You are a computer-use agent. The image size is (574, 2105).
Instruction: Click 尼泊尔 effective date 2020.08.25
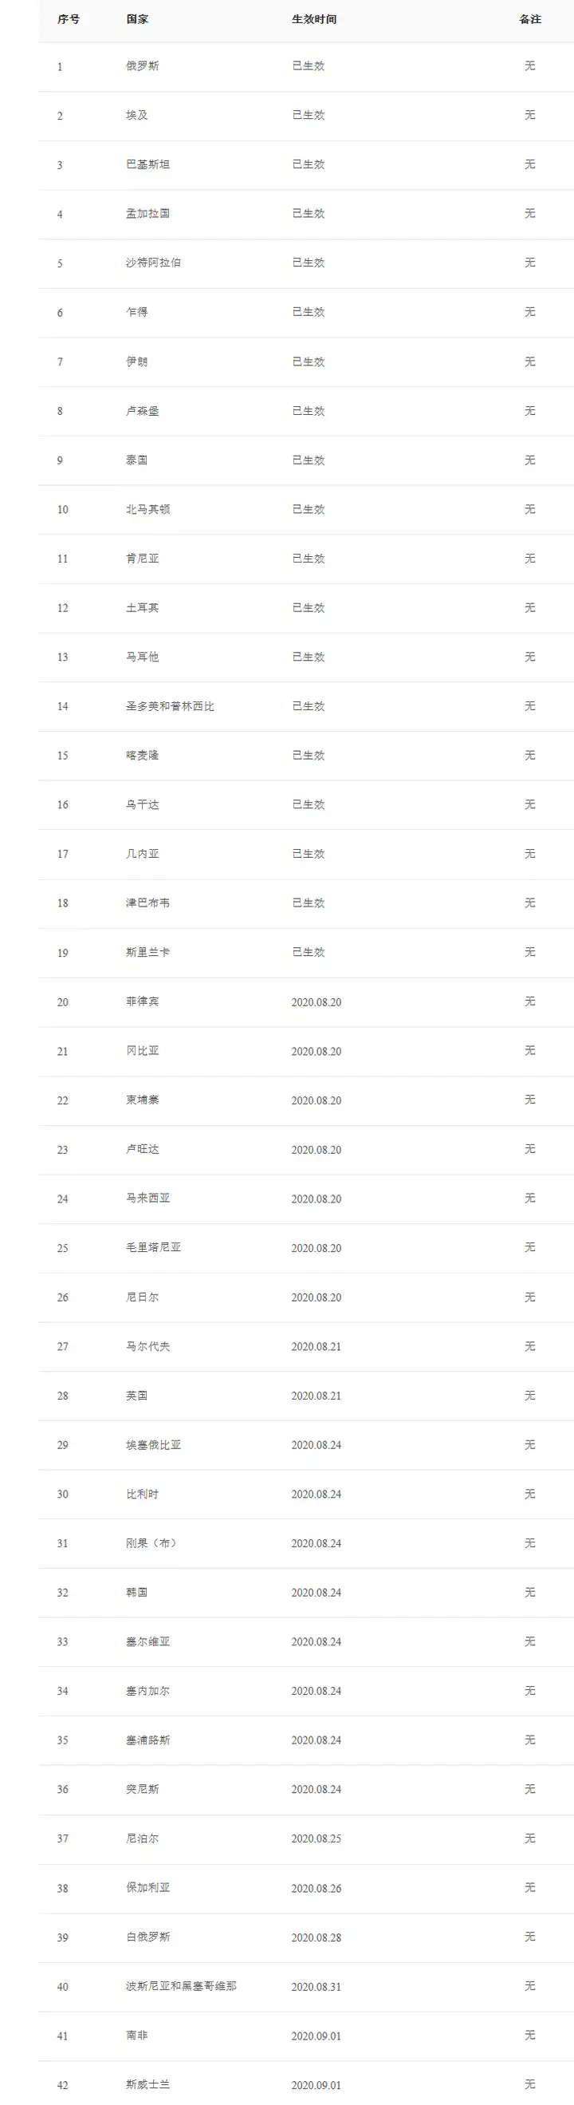point(316,1838)
